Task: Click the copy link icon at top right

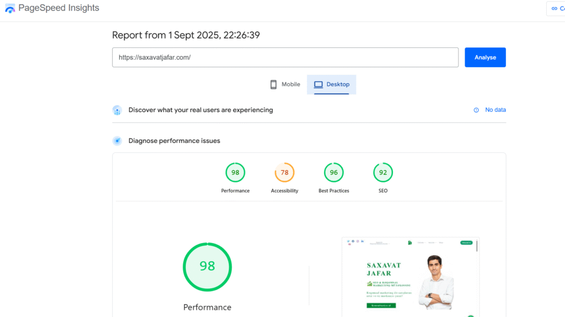Action: pyautogui.click(x=555, y=8)
